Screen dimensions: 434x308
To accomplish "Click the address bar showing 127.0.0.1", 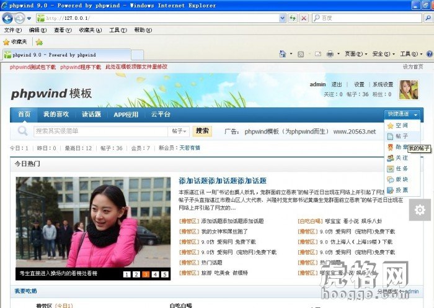I will 157,18.
